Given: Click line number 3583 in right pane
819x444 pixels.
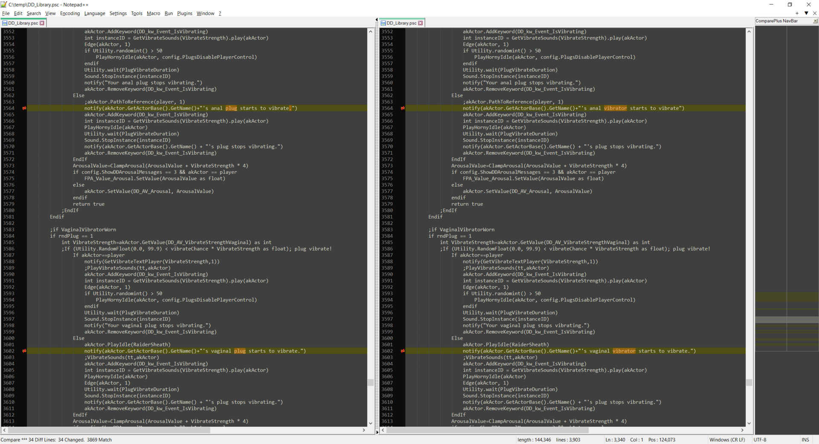Looking at the screenshot, I should (387, 230).
